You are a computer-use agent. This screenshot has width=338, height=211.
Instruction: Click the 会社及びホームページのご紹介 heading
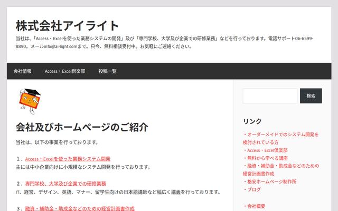click(82, 127)
